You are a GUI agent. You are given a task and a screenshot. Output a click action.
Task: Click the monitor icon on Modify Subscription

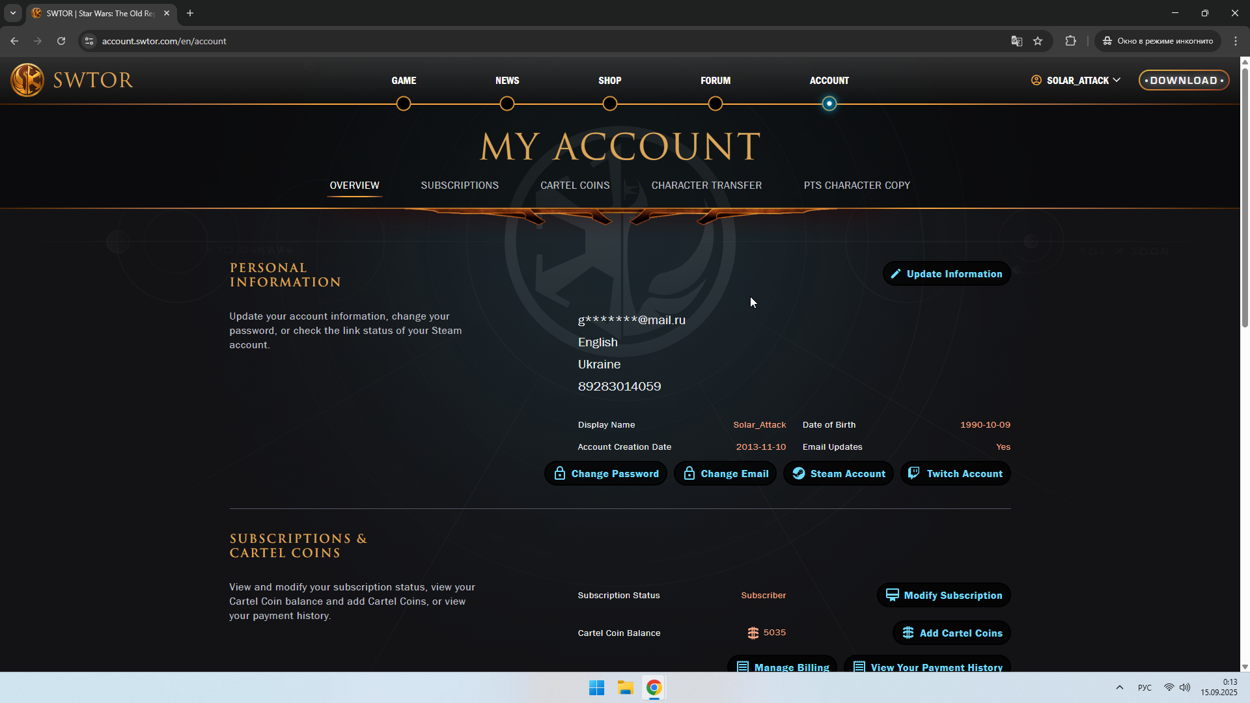[893, 595]
